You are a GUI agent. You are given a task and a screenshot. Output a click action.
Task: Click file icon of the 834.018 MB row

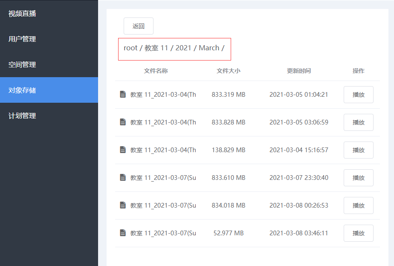tap(123, 205)
